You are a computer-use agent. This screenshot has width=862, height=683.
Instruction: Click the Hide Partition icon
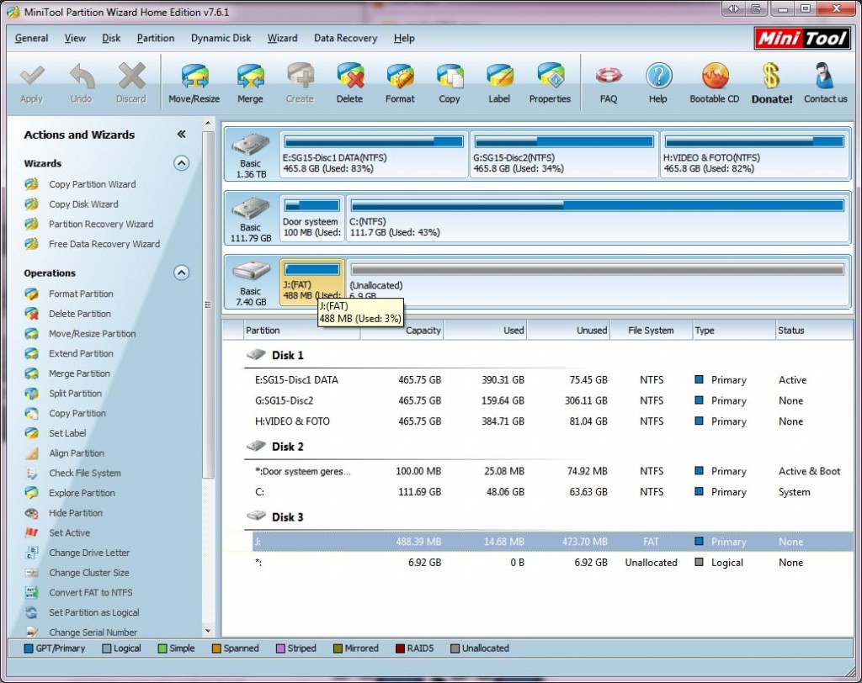coord(32,512)
